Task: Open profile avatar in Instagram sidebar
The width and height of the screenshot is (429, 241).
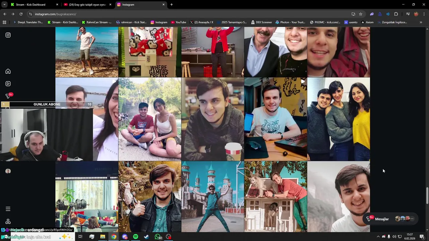Action: 8,171
